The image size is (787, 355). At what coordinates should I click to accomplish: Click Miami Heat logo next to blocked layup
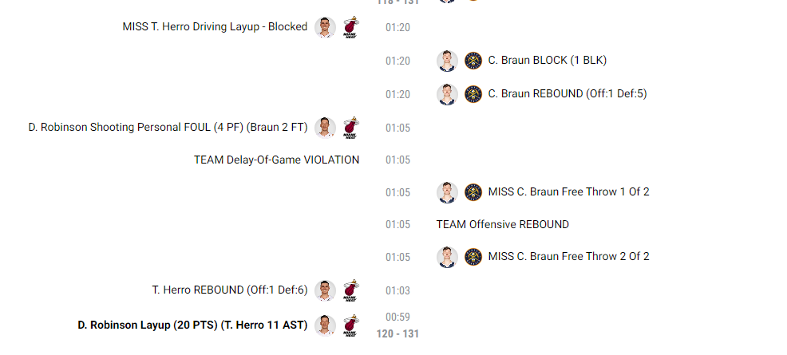click(351, 27)
